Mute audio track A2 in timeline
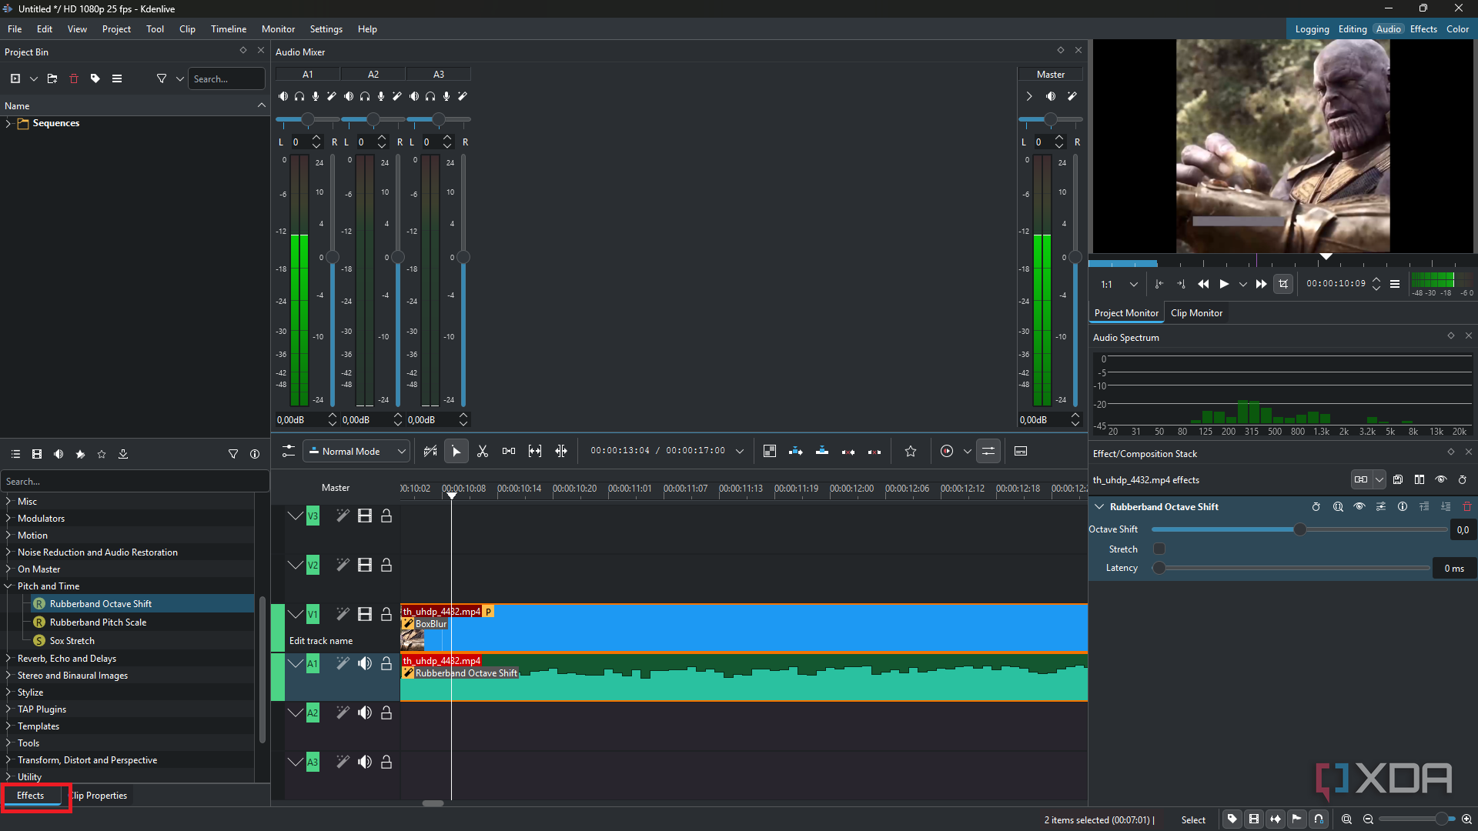This screenshot has width=1478, height=831. (365, 713)
